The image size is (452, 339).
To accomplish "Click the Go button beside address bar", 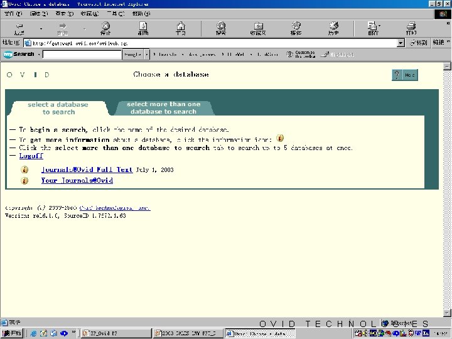I will point(419,43).
